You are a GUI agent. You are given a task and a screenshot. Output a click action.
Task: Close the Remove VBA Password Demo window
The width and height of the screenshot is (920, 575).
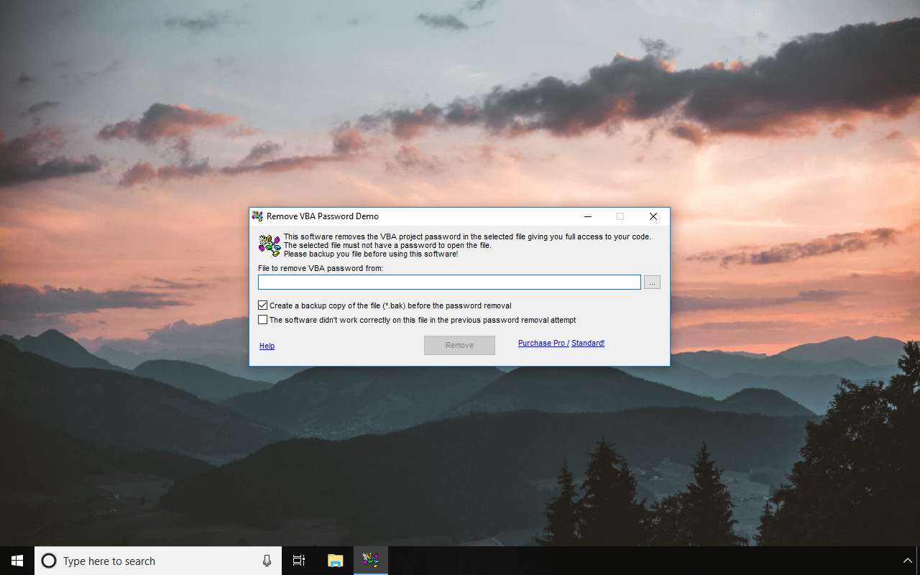[x=653, y=216]
